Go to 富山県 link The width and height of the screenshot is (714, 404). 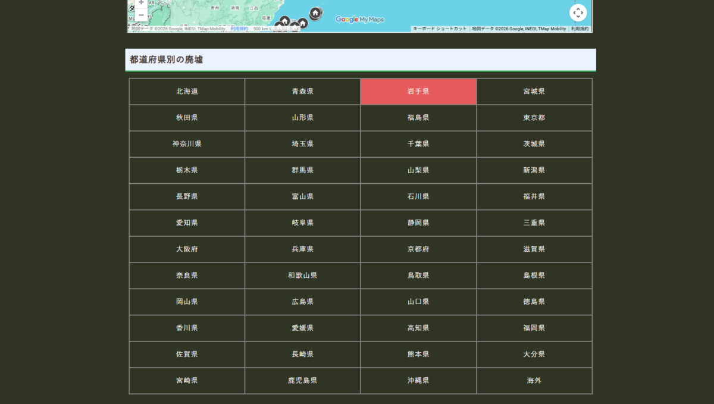pos(303,196)
